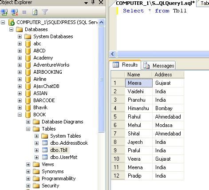This screenshot has width=209, height=190.
Task: Click into the Select * from Tbll query text
Action: (x=155, y=11)
